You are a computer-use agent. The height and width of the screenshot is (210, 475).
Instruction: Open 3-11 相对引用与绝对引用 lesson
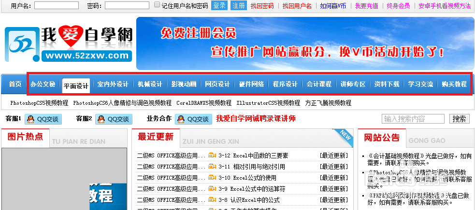click(x=251, y=167)
